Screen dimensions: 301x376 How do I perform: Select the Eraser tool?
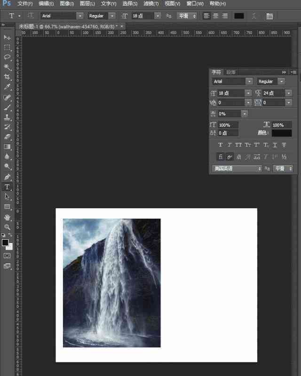click(x=7, y=137)
